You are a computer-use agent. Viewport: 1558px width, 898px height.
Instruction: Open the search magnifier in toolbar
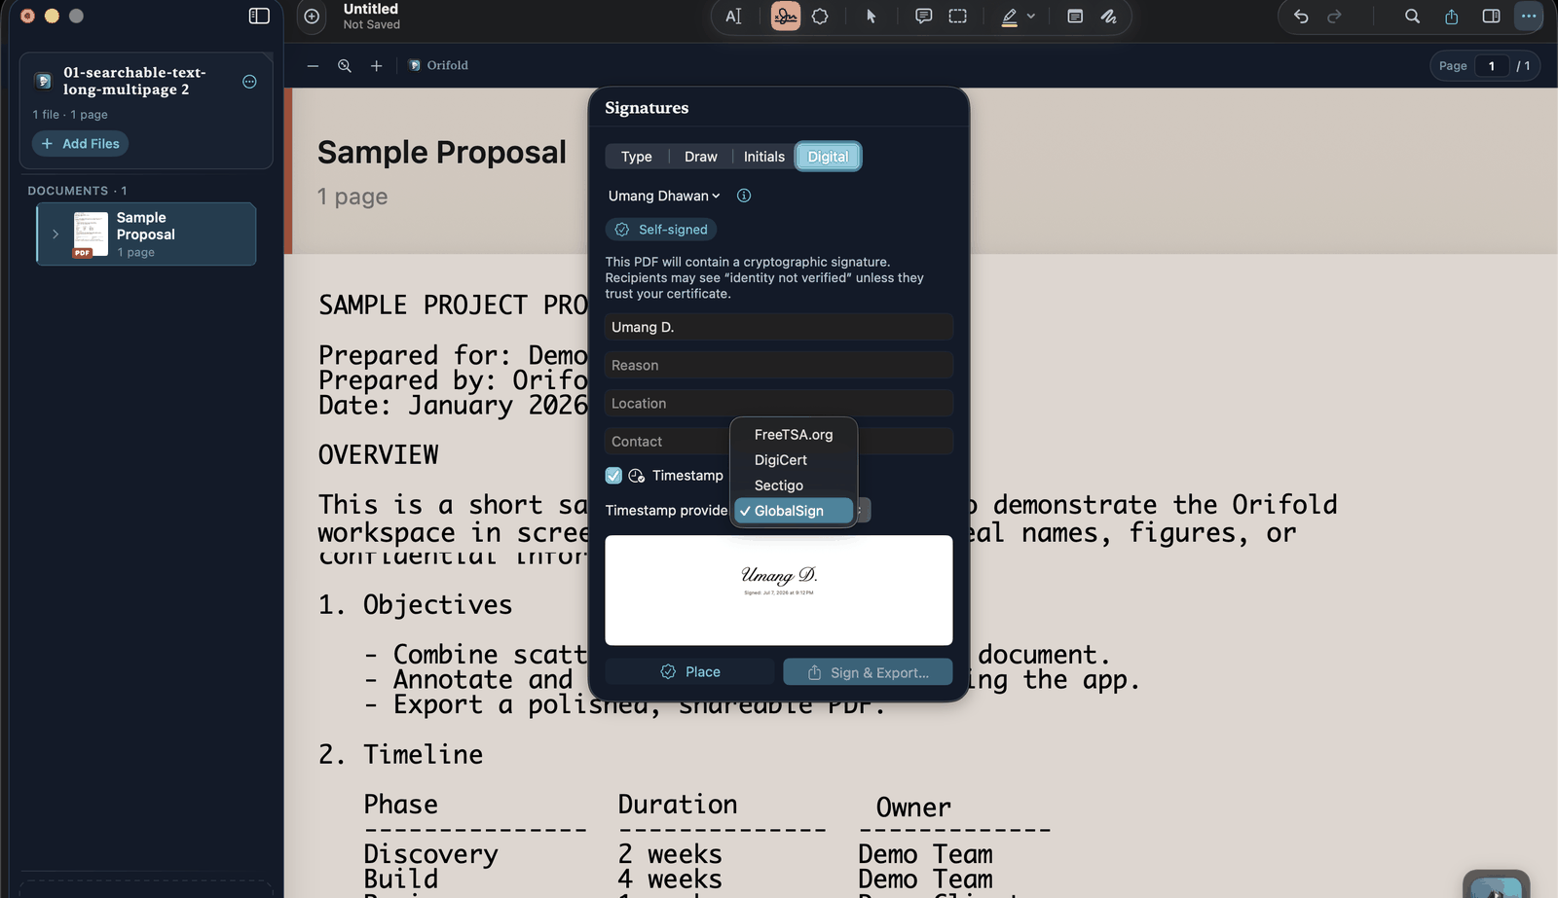(1412, 17)
